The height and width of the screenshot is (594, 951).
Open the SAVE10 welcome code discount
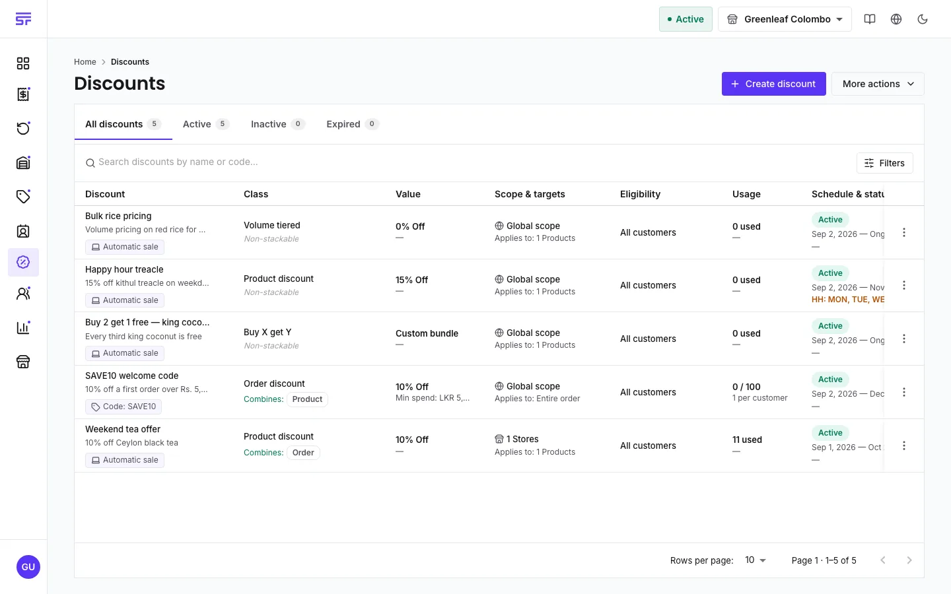pos(132,376)
